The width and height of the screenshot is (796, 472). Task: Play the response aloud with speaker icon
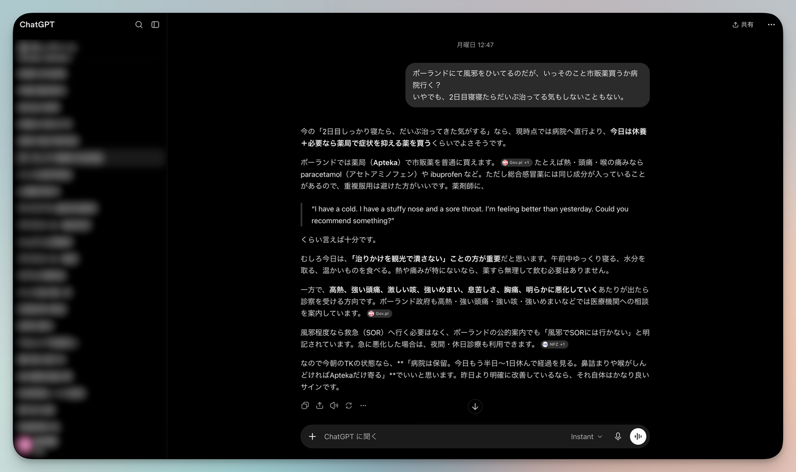click(334, 405)
